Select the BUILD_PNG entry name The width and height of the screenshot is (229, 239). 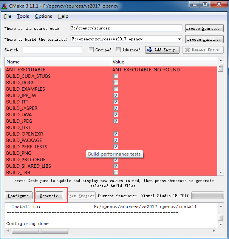(19, 153)
